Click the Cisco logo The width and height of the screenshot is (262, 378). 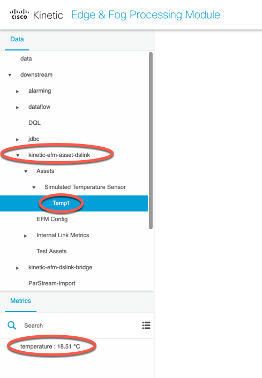click(x=19, y=14)
